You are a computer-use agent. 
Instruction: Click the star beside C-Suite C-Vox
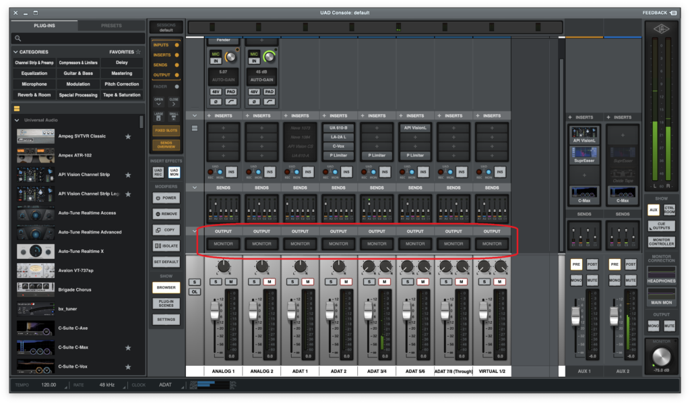click(x=128, y=367)
